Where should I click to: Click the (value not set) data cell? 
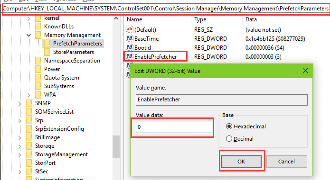point(263,30)
